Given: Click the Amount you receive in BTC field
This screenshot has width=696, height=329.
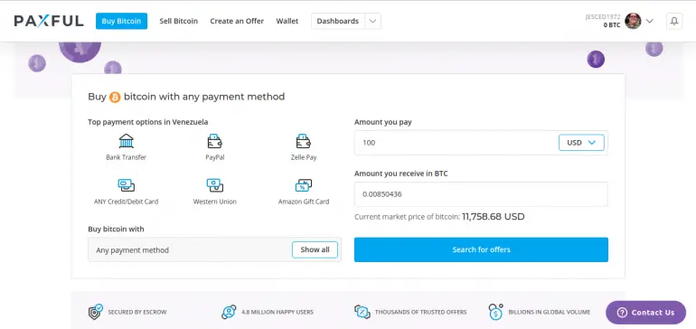Looking at the screenshot, I should (x=481, y=194).
